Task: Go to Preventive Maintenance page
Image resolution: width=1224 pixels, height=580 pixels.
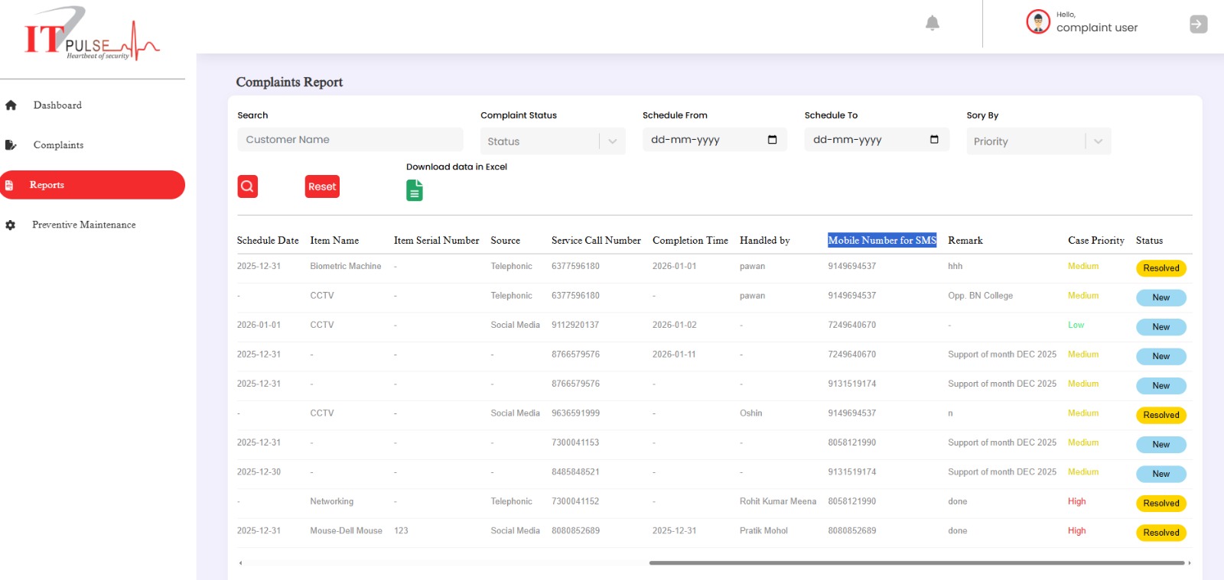Action: (x=83, y=225)
